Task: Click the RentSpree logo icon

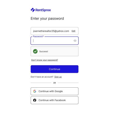Action: click(x=33, y=10)
